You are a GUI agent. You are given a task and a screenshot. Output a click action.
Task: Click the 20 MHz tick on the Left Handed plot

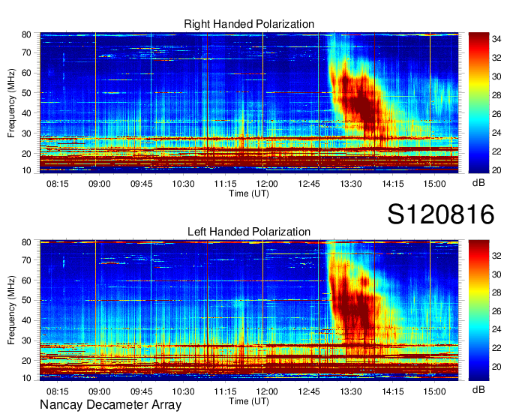point(26,361)
